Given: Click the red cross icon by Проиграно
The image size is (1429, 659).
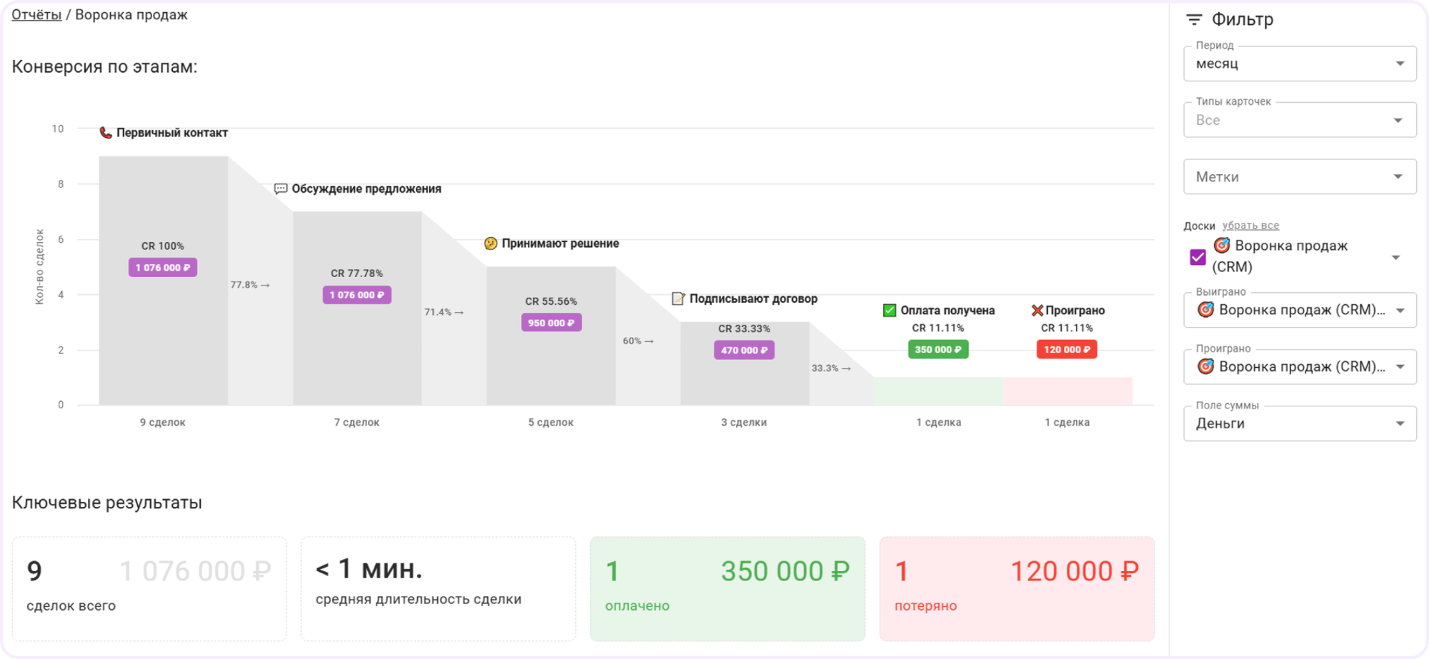Looking at the screenshot, I should pos(1037,310).
